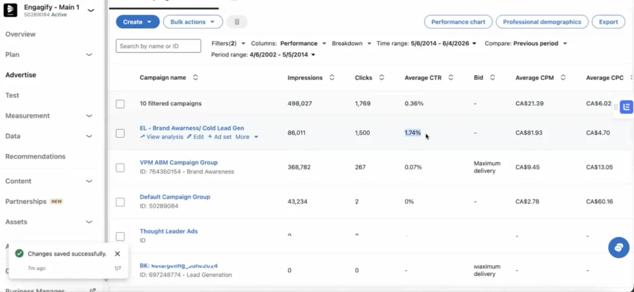Click the CA$60.16 average CPC value
The height and width of the screenshot is (292, 634).
(600, 201)
